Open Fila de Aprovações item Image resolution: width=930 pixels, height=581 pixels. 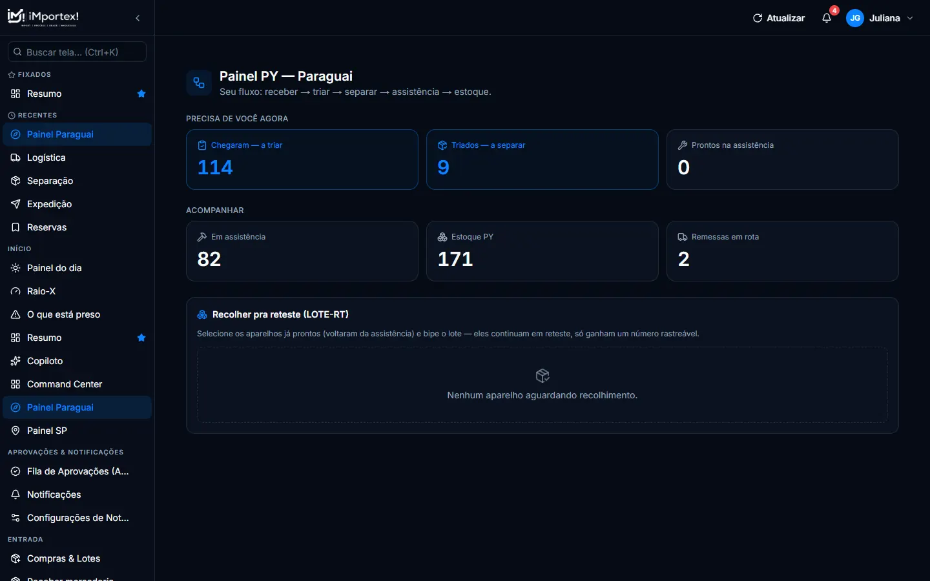pos(77,471)
